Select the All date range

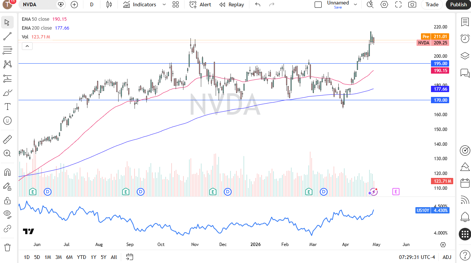click(114, 257)
